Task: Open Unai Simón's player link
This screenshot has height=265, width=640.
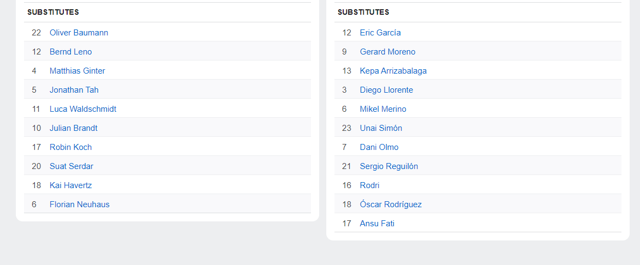Action: pos(381,128)
